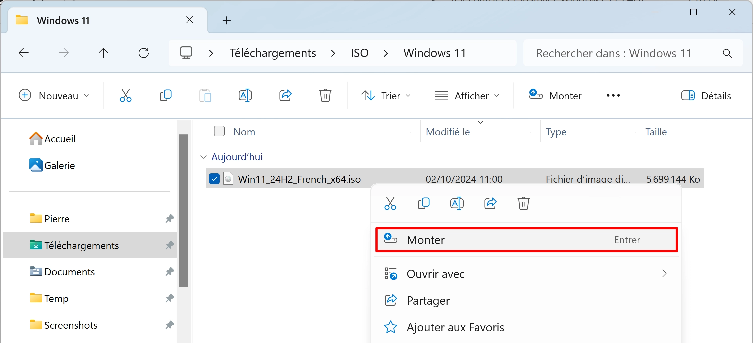The height and width of the screenshot is (343, 753).
Task: Expand chevron after ISO in breadcrumb
Action: pos(386,53)
